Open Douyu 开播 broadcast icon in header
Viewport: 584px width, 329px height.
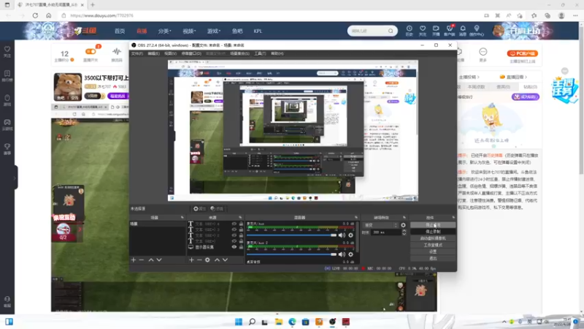[436, 30]
